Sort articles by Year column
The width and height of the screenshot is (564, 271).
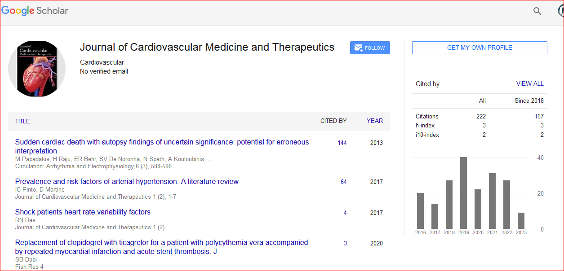pos(374,121)
